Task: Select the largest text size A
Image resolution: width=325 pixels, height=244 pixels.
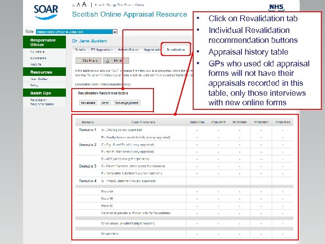Action: (x=84, y=5)
